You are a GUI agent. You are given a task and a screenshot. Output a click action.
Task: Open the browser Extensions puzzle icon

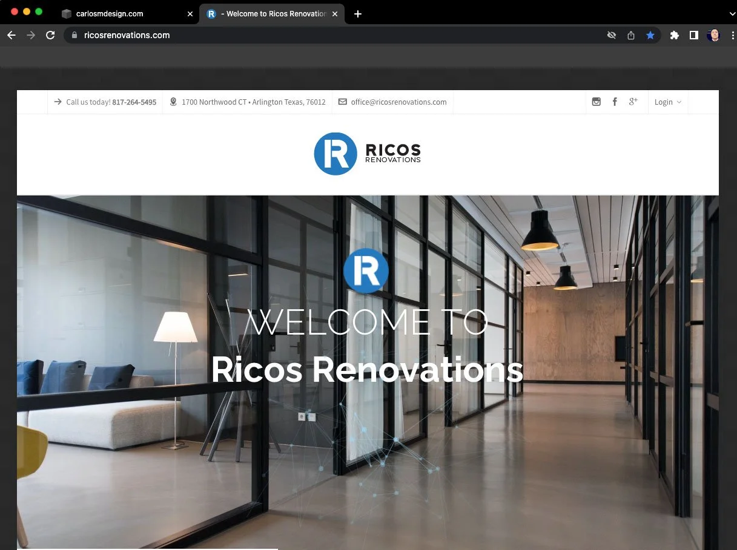pos(674,35)
